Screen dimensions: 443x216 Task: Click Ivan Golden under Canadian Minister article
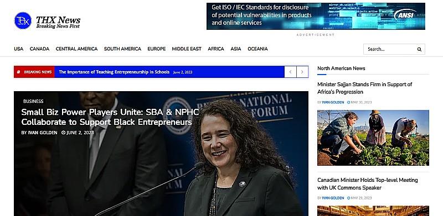[x=333, y=198]
